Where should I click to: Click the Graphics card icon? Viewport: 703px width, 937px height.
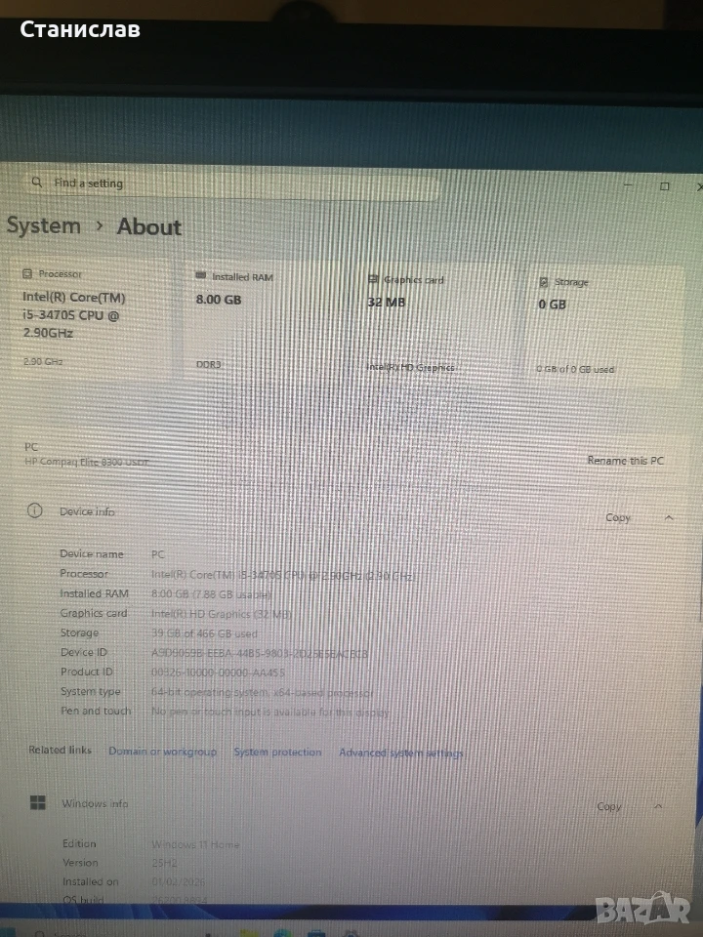click(x=373, y=279)
